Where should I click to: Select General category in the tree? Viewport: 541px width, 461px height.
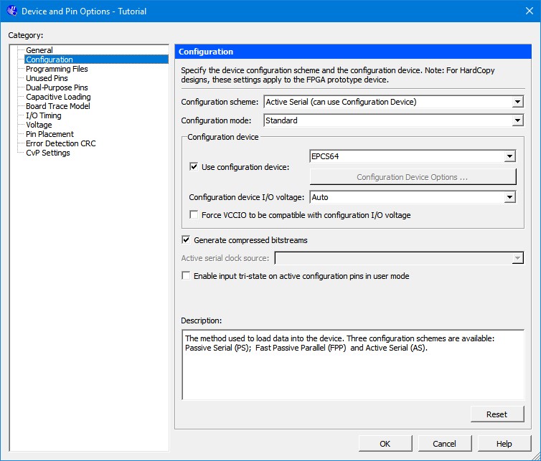[39, 50]
